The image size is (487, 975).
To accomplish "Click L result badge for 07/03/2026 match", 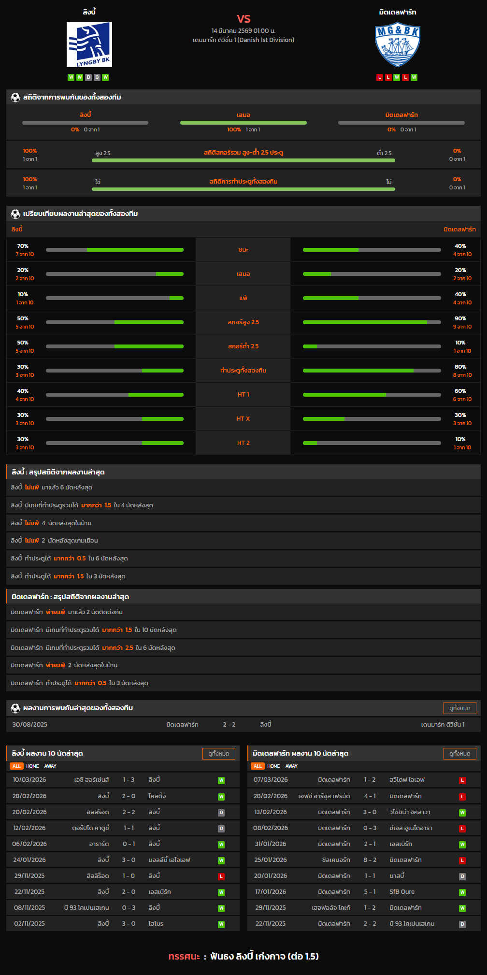I will 462,780.
